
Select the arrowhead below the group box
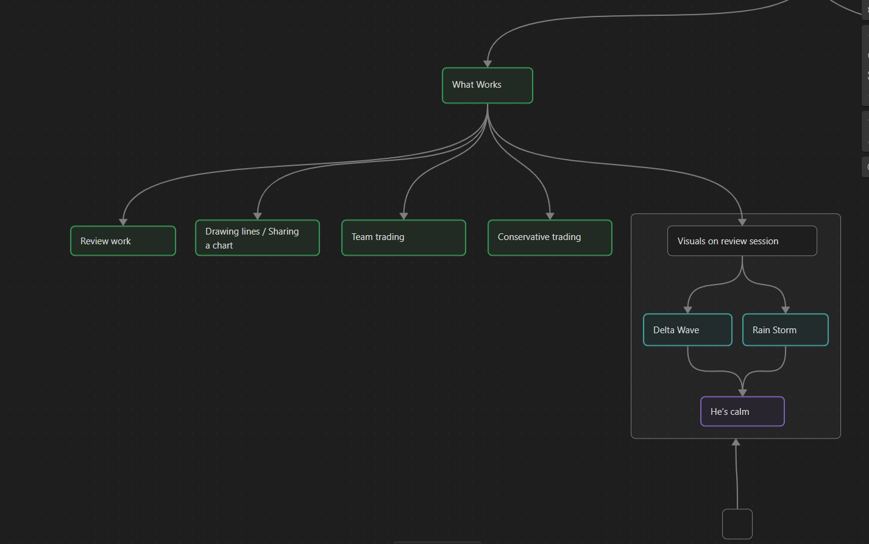(x=736, y=443)
